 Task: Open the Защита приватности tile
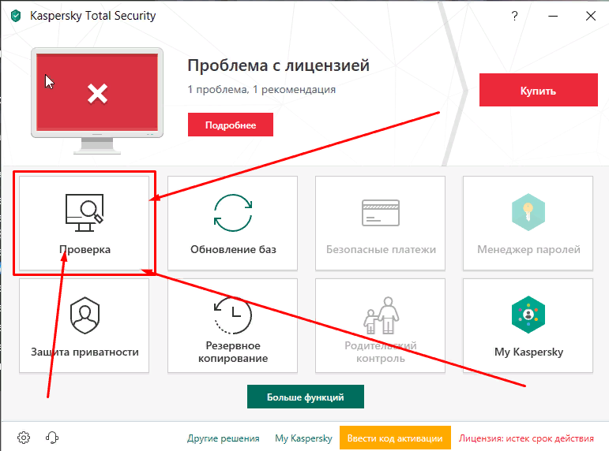pos(85,326)
